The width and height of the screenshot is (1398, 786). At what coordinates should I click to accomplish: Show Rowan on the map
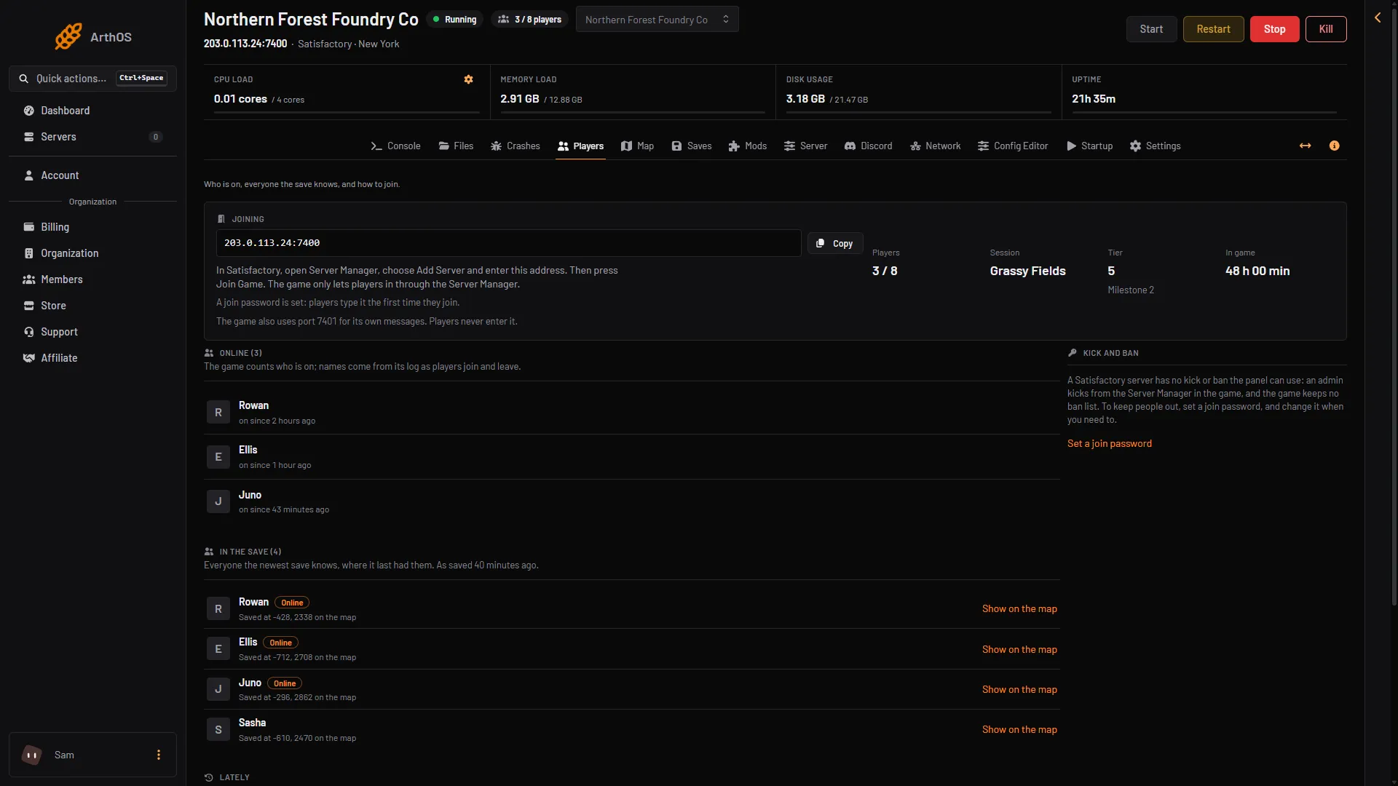[x=1019, y=609]
